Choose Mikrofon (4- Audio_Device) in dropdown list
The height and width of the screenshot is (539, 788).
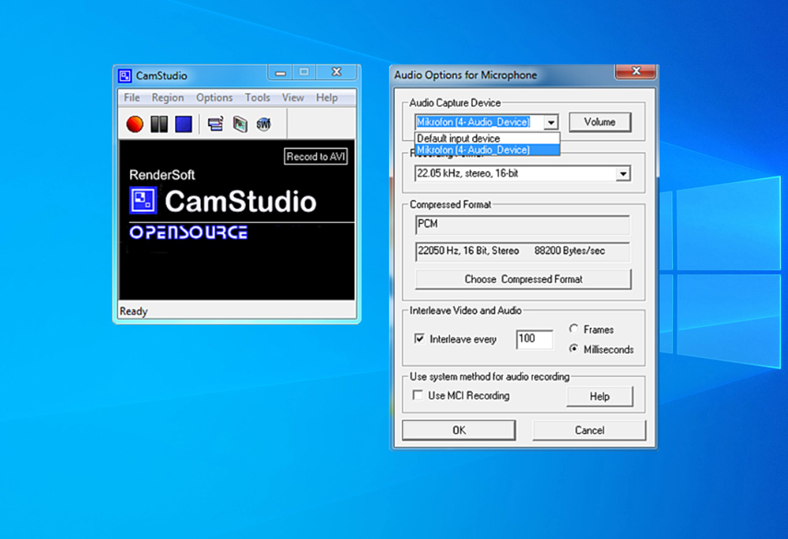tap(487, 150)
